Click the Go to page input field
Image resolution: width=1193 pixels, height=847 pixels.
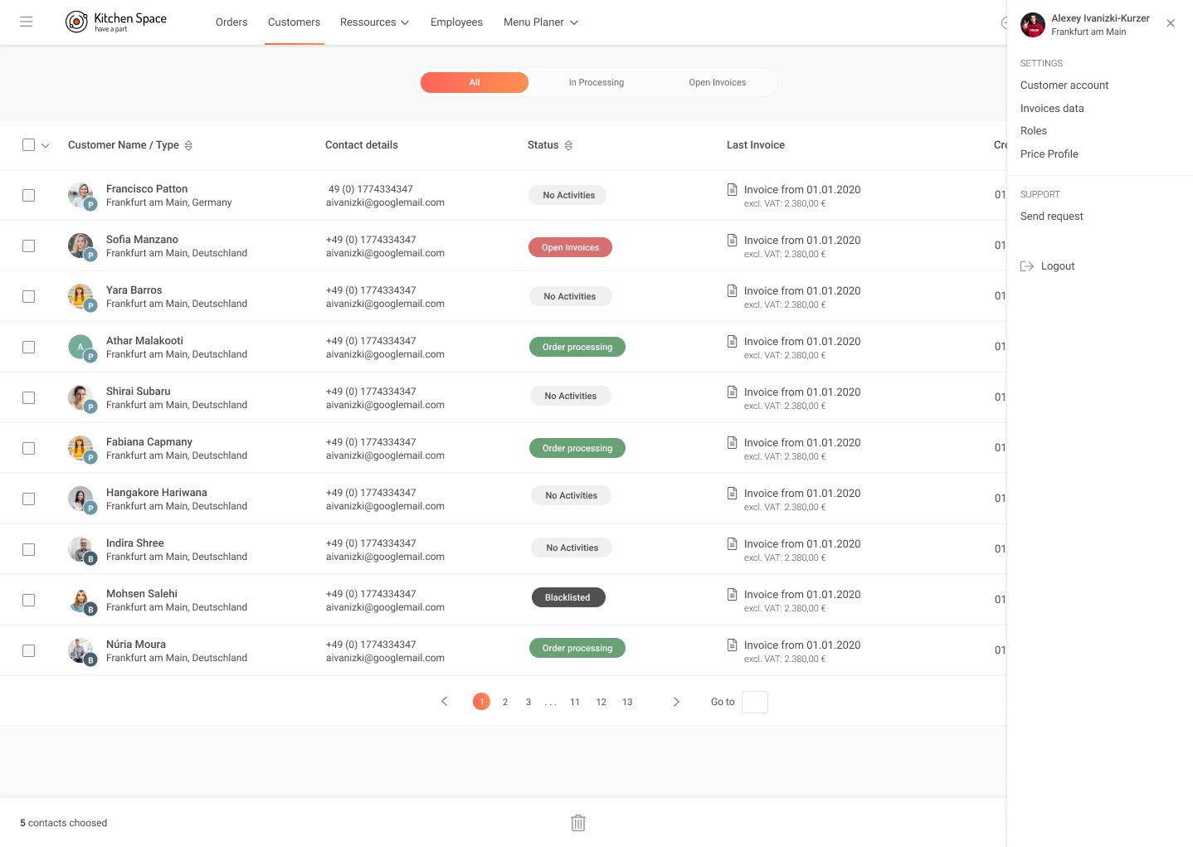pos(754,703)
